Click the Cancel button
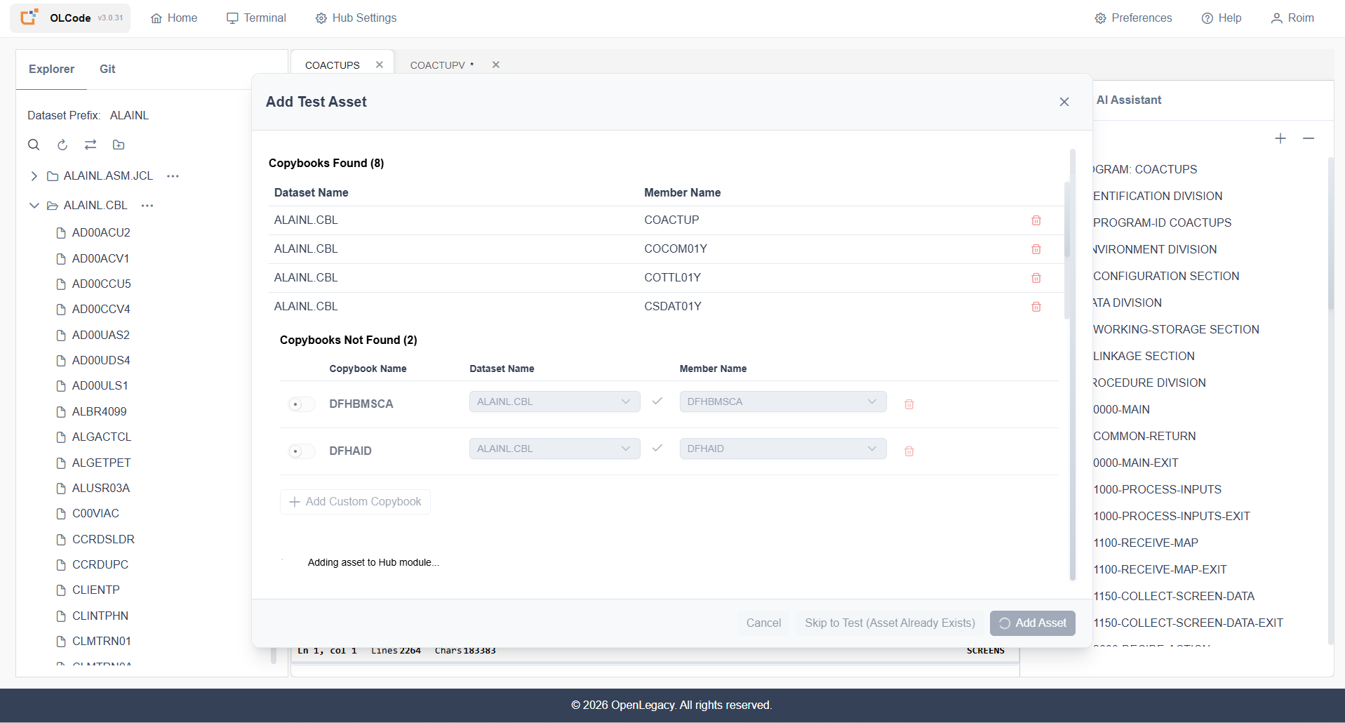Image resolution: width=1345 pixels, height=723 pixels. point(763,623)
